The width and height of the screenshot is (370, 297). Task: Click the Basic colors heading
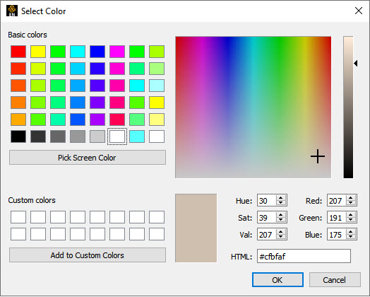click(x=28, y=35)
